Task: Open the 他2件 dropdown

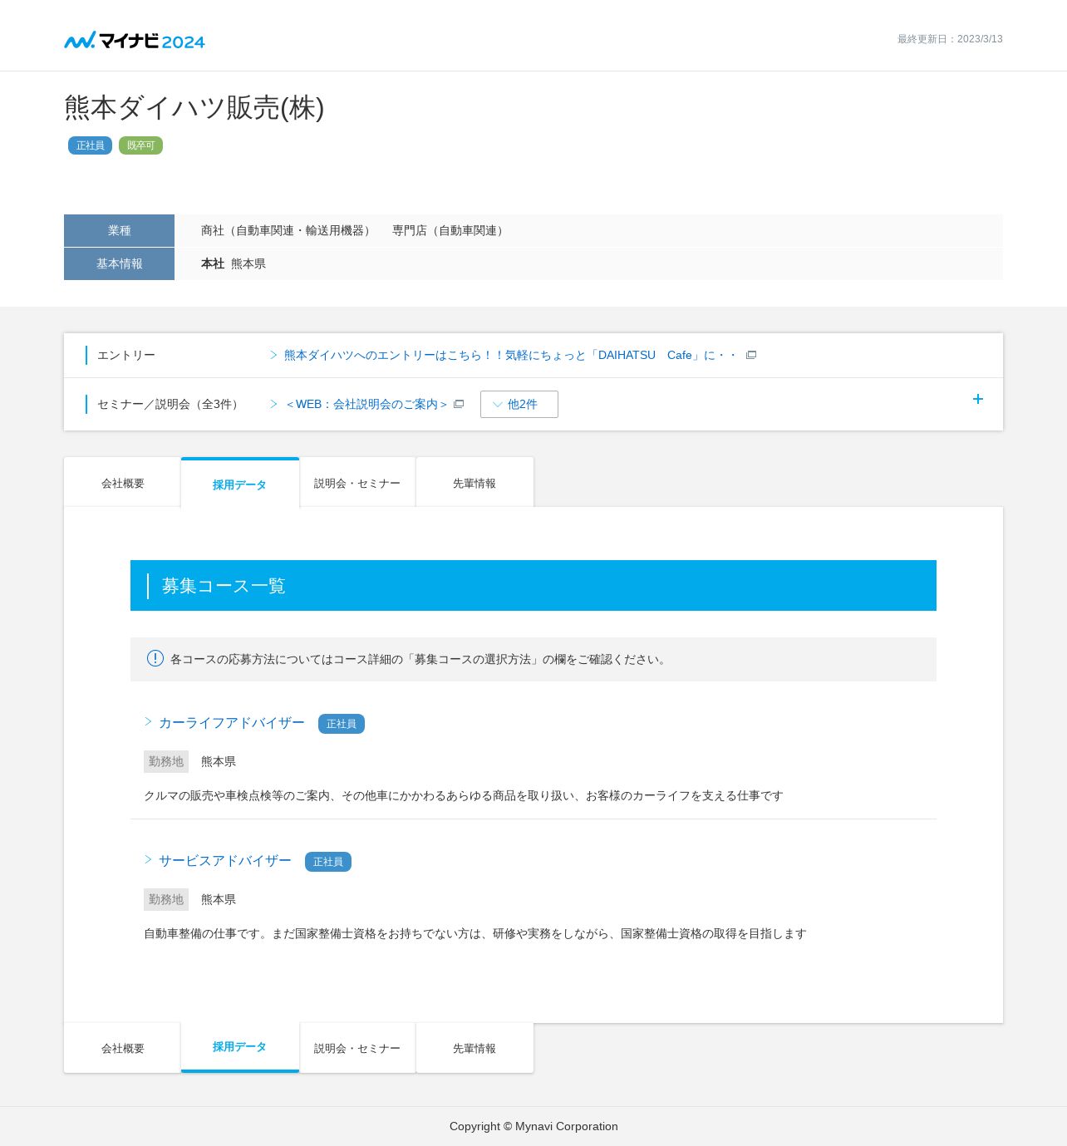Action: coord(519,404)
